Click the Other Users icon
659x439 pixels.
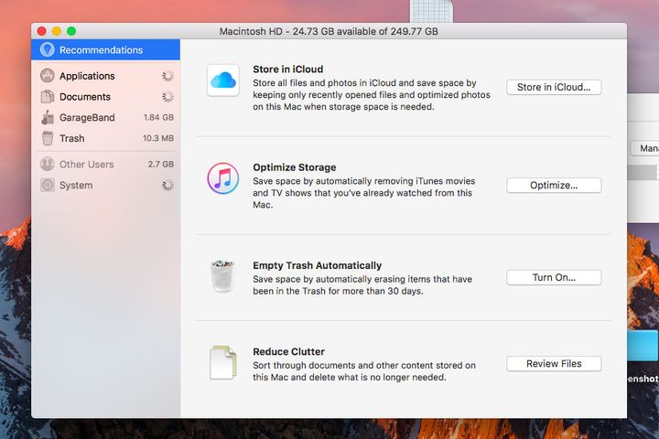47,164
